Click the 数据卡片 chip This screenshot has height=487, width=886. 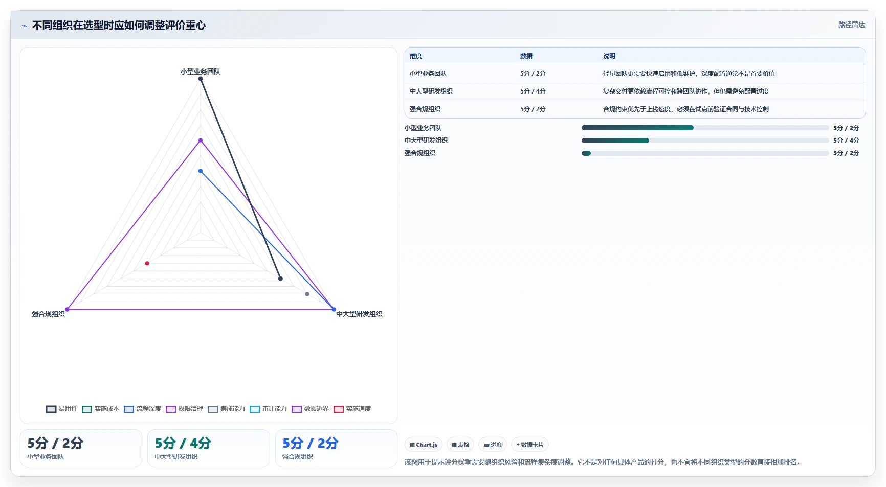[530, 445]
